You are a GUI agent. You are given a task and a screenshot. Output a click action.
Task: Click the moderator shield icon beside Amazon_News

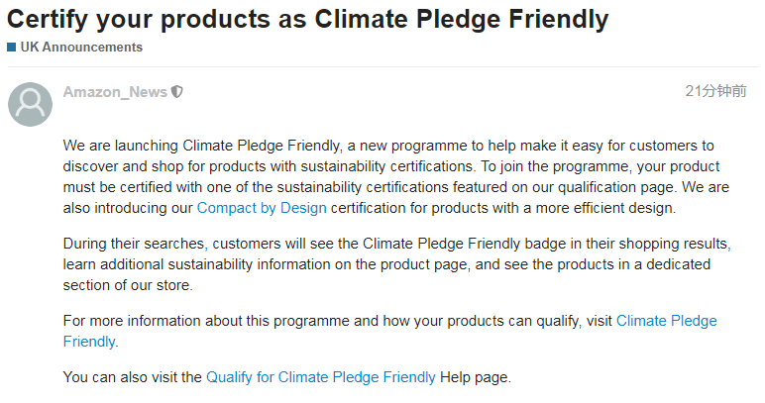click(177, 92)
